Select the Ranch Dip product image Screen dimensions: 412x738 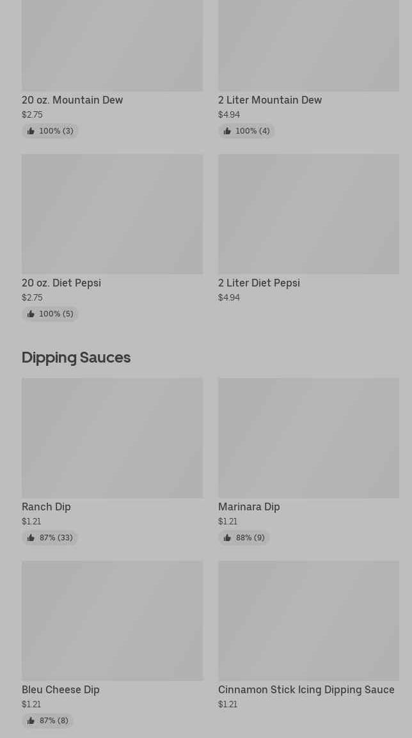click(x=112, y=437)
